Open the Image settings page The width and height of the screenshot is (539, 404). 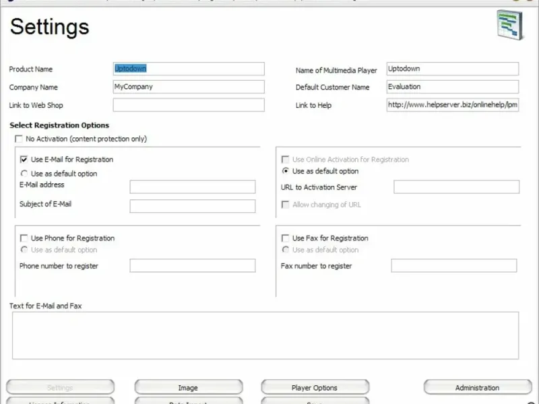click(188, 388)
